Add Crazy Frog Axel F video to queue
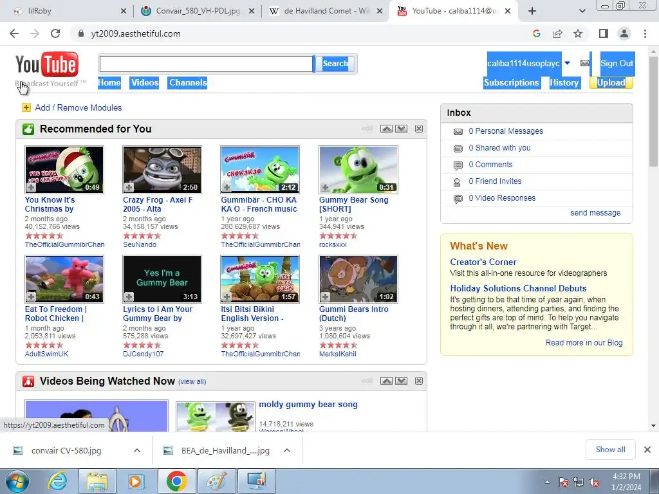 129,187
